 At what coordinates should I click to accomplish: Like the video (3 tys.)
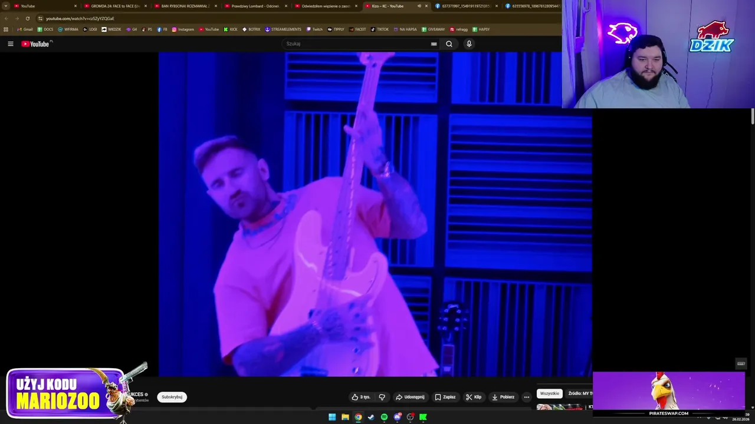(x=361, y=397)
